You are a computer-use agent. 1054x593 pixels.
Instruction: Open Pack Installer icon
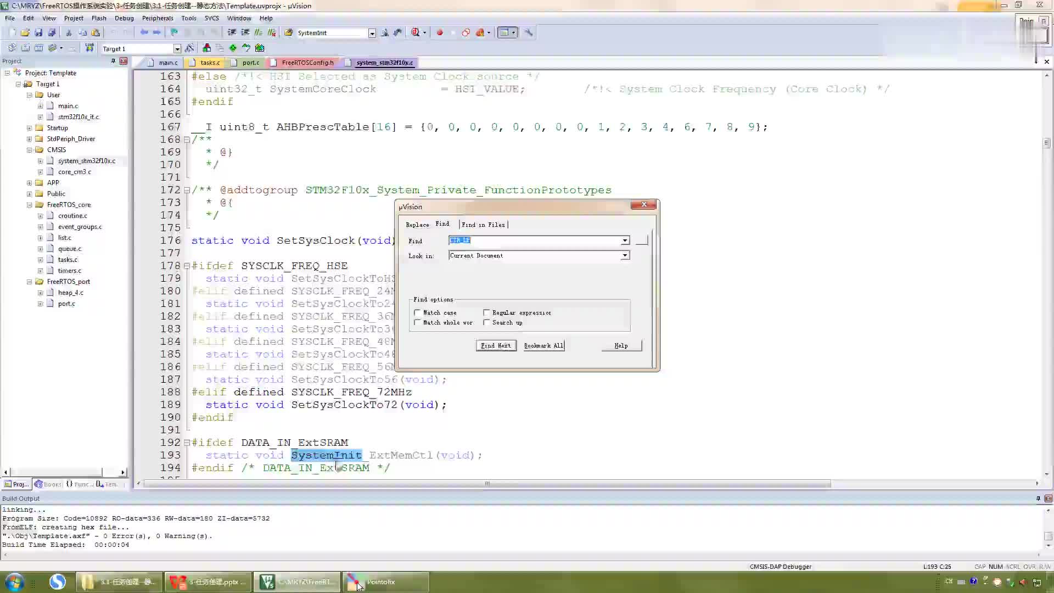click(x=260, y=48)
